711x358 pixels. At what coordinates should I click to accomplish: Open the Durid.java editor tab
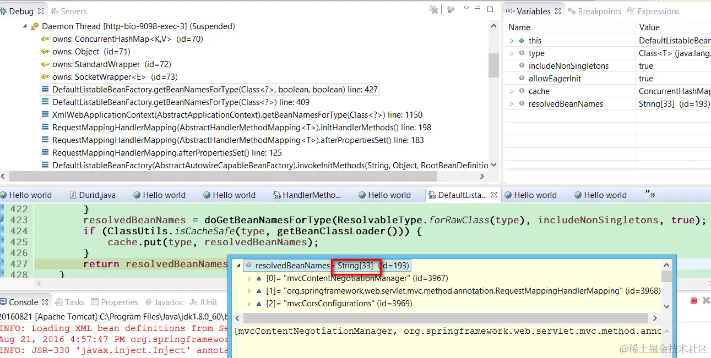click(x=93, y=195)
